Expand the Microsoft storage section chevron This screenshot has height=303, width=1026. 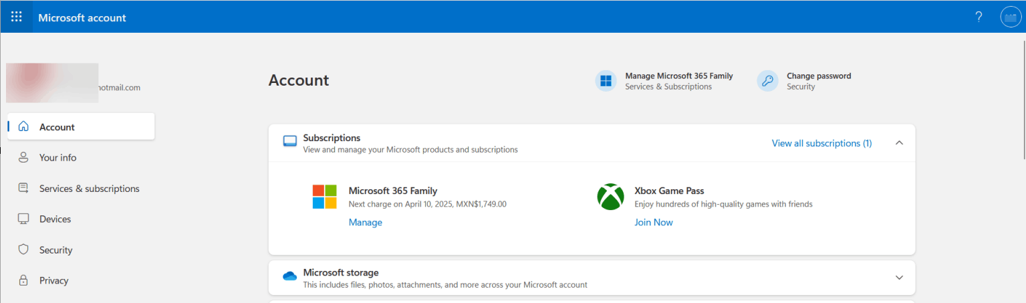tap(899, 277)
